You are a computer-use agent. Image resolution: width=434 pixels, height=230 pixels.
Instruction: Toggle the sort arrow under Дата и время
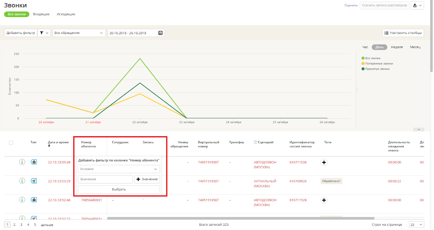pyautogui.click(x=49, y=146)
